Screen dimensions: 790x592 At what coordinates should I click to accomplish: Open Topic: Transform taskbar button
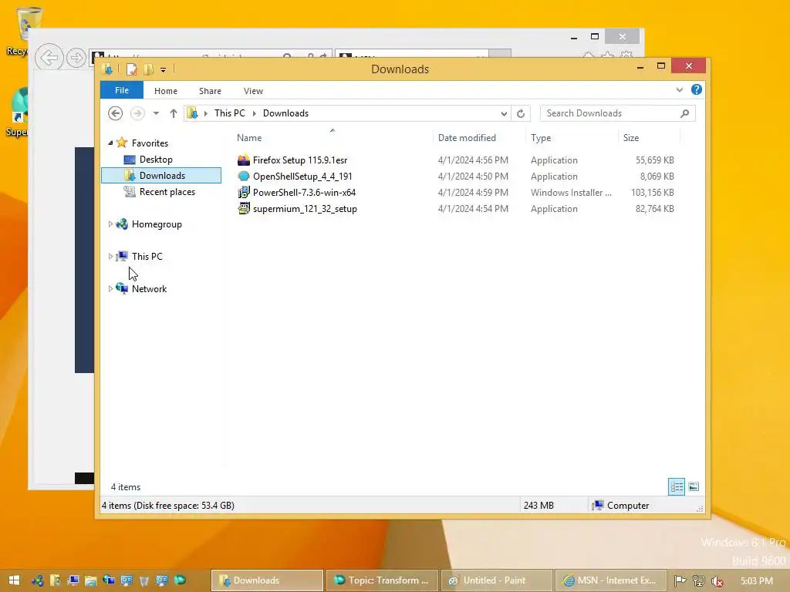[382, 580]
